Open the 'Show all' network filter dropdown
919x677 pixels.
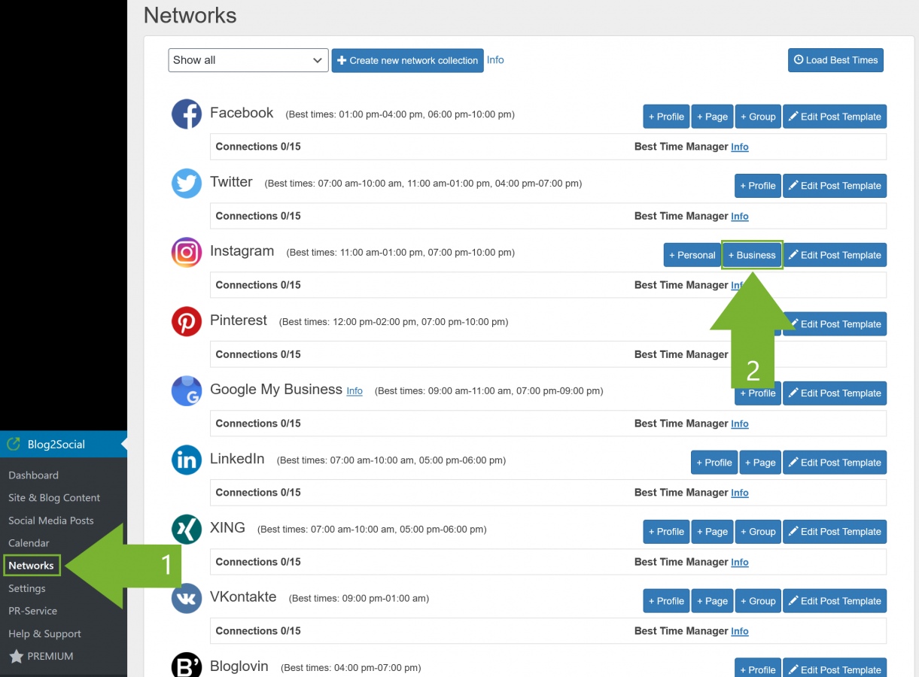(248, 60)
